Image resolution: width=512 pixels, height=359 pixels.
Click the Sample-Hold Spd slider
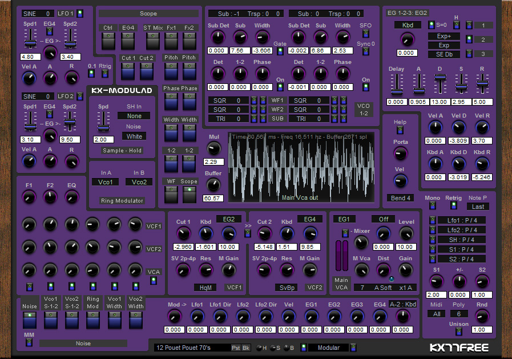[x=103, y=122]
